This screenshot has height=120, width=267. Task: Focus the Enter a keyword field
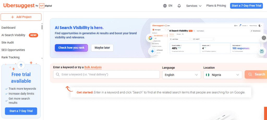(x=106, y=75)
